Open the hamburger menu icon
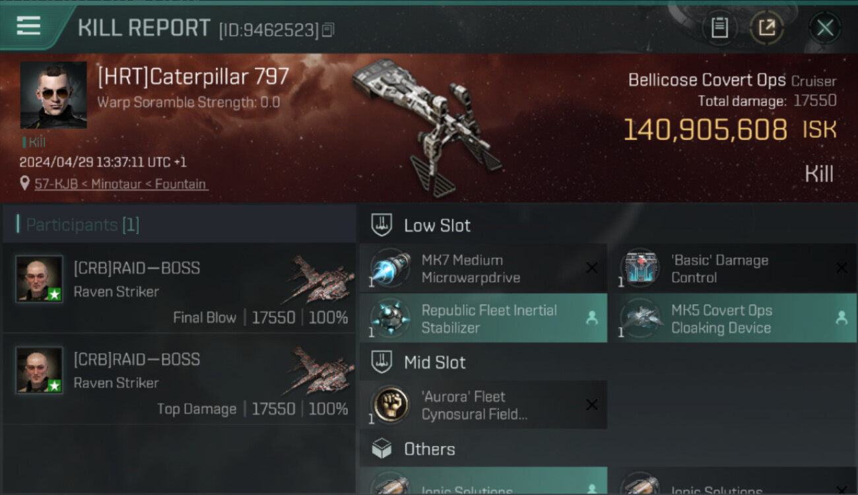 28,26
